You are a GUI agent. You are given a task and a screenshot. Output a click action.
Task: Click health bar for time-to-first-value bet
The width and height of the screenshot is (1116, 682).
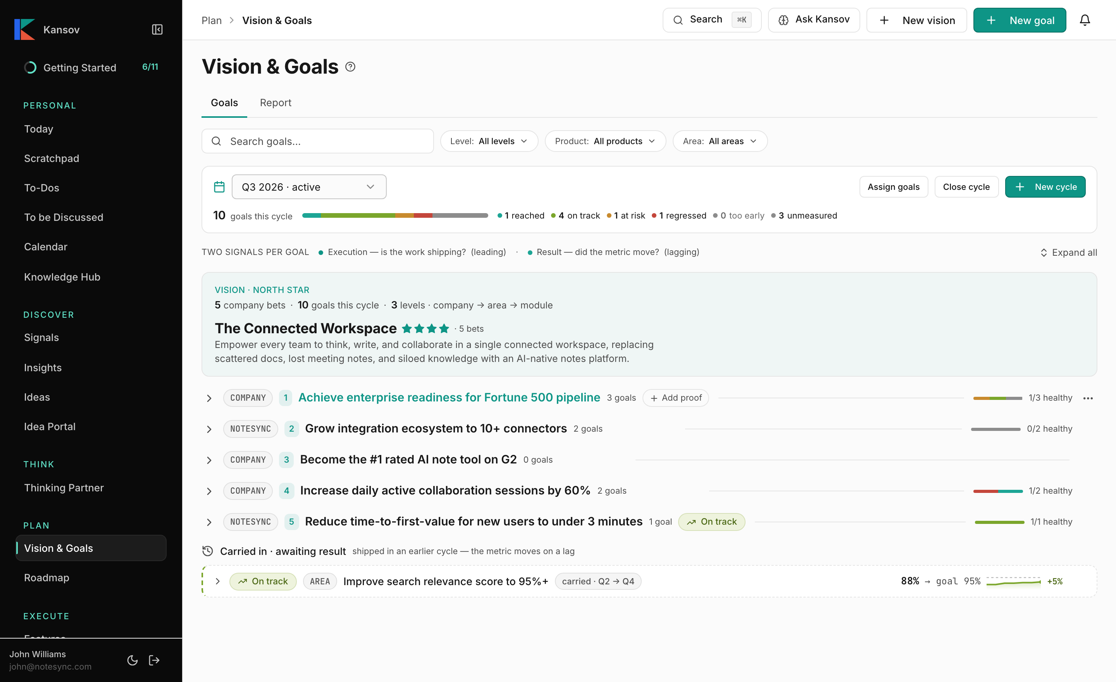coord(999,522)
